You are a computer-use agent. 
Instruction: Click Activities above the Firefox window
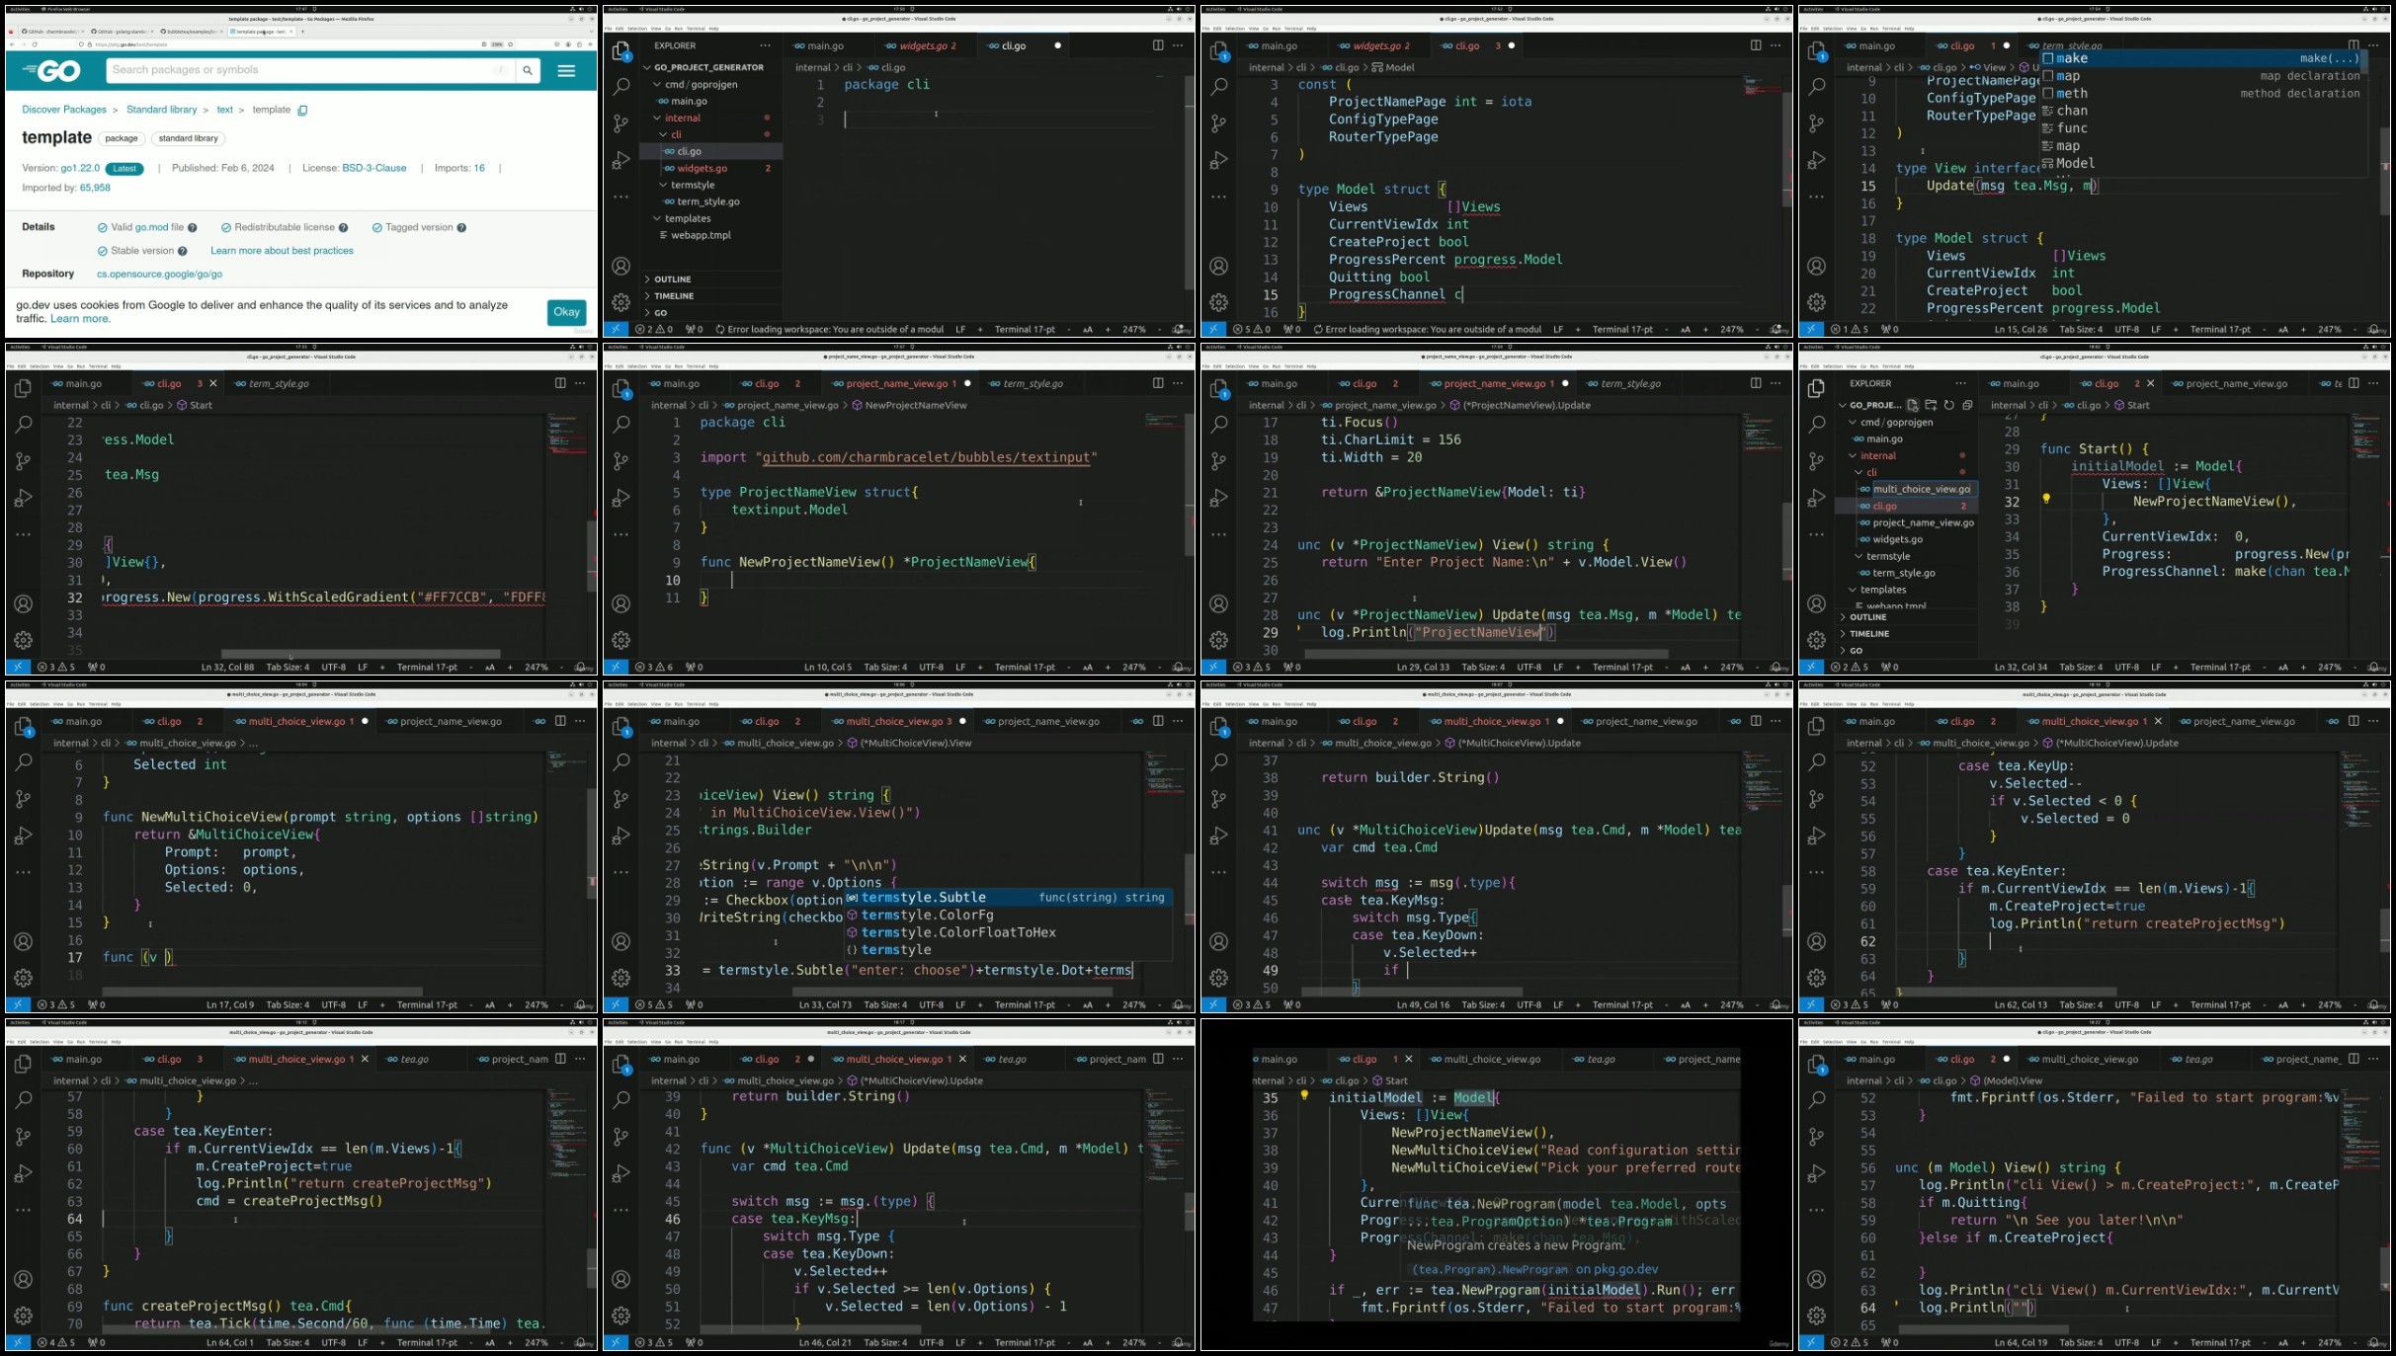pos(20,9)
